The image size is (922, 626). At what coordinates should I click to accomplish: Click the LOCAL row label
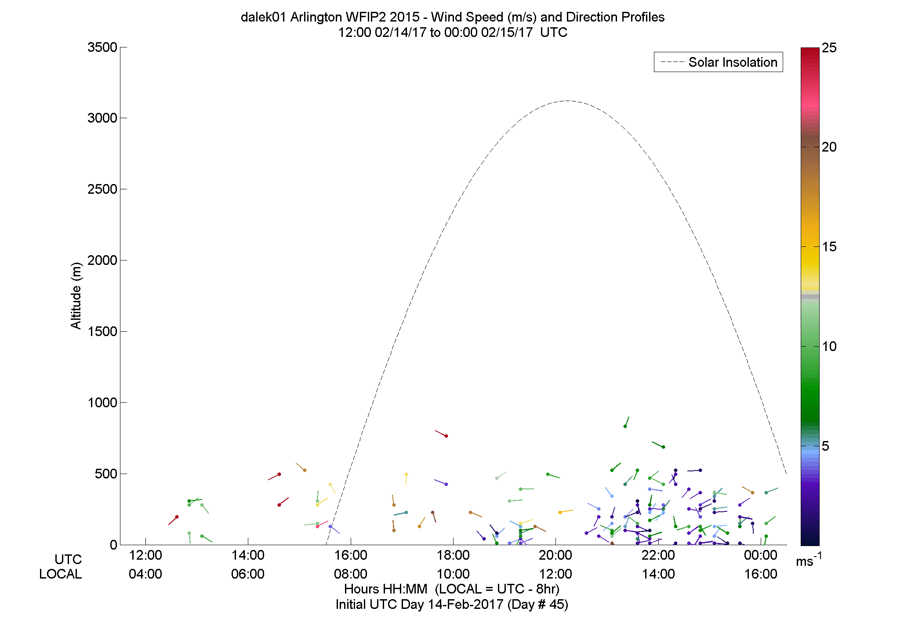(x=61, y=574)
